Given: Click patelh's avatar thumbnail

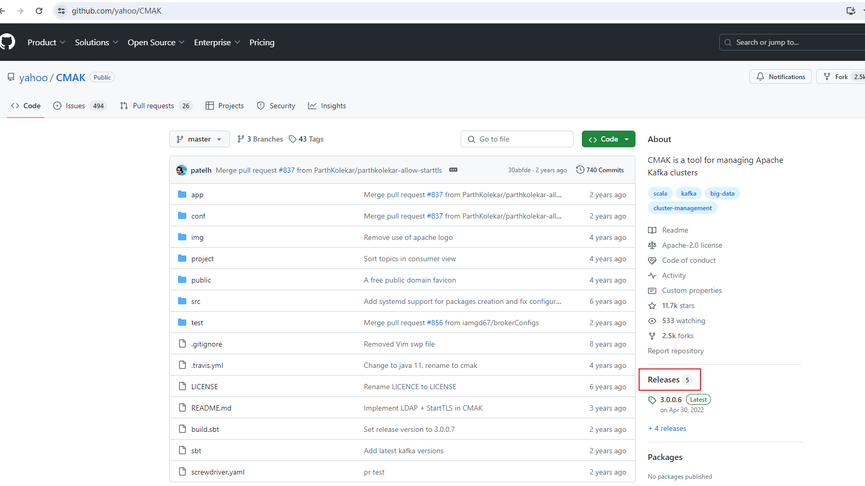Looking at the screenshot, I should pyautogui.click(x=182, y=170).
